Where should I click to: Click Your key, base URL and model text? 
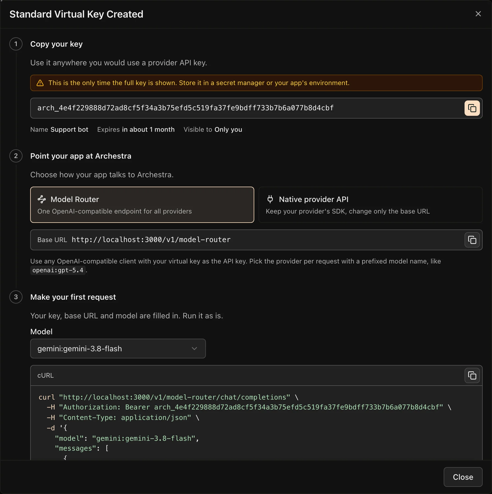point(127,316)
